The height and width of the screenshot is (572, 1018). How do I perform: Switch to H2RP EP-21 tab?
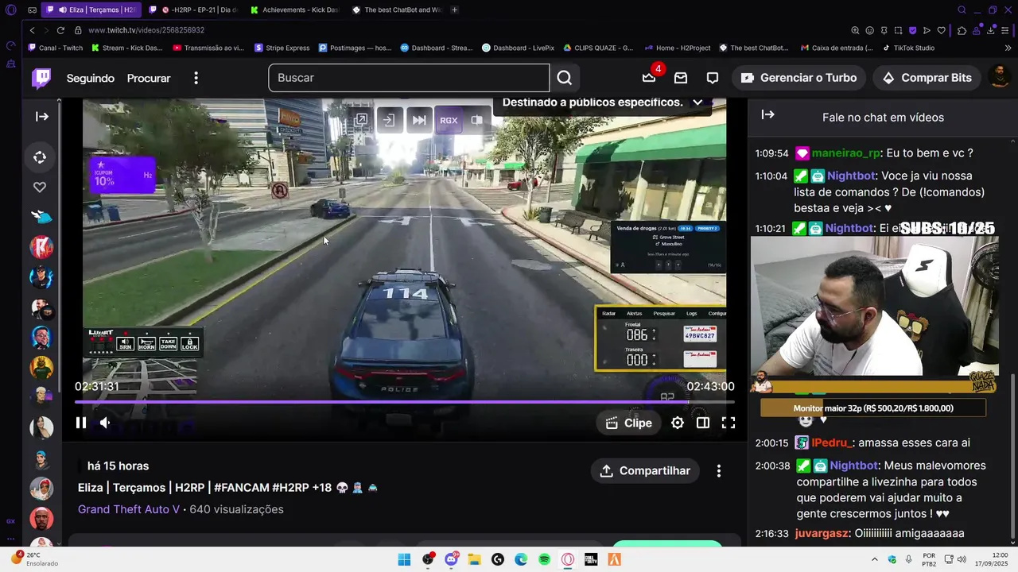pyautogui.click(x=193, y=10)
